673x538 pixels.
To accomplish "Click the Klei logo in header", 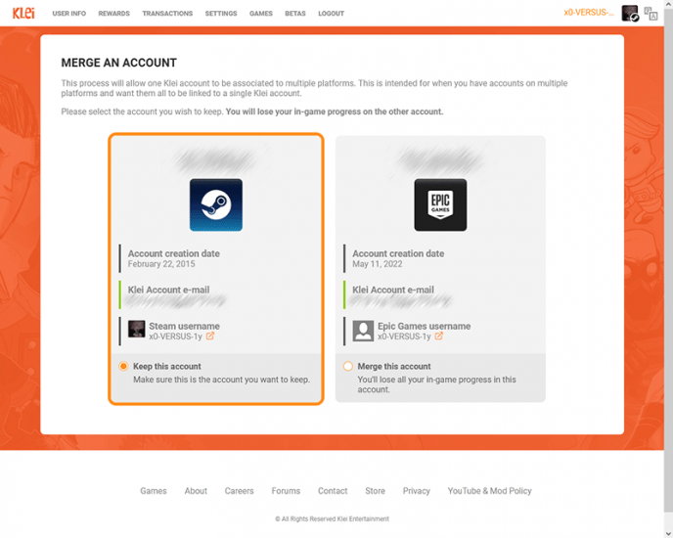I will click(x=23, y=13).
